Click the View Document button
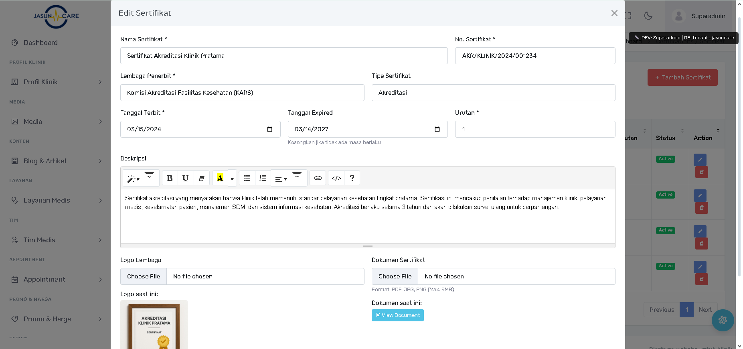Image resolution: width=743 pixels, height=349 pixels. coord(397,315)
